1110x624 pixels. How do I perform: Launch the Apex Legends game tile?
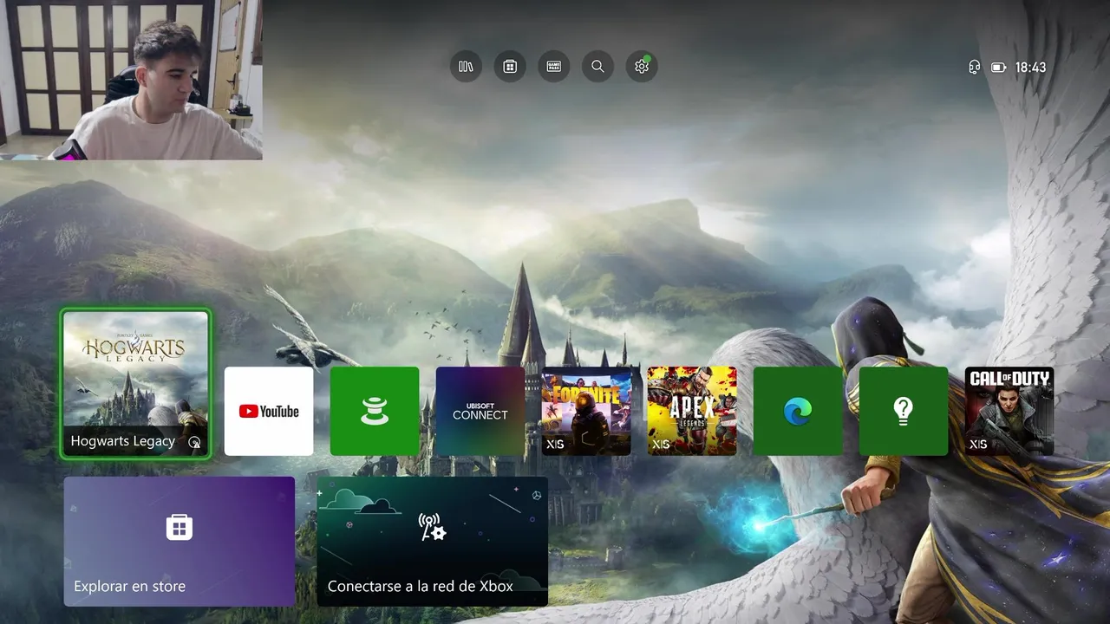point(692,411)
